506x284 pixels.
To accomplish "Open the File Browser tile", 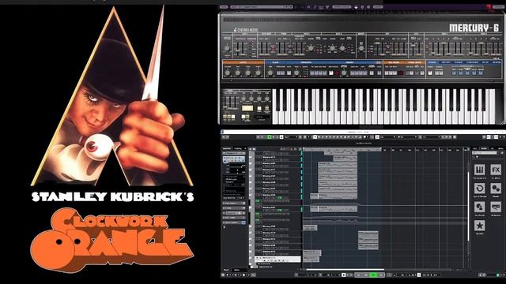I will pos(496,207).
